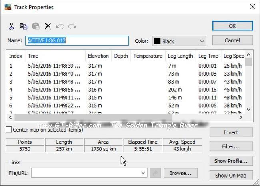Click the Paste clipboard icon

(36, 26)
